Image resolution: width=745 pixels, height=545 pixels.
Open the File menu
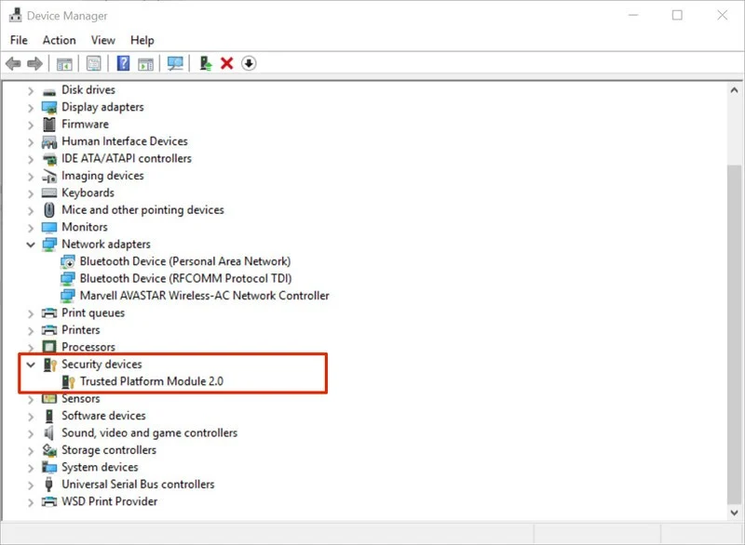(20, 40)
